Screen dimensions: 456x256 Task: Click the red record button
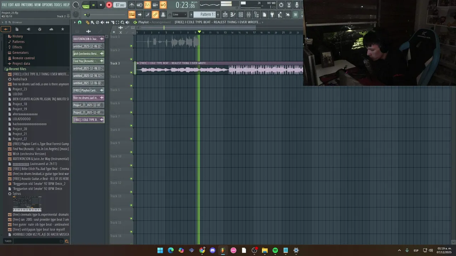point(109,5)
